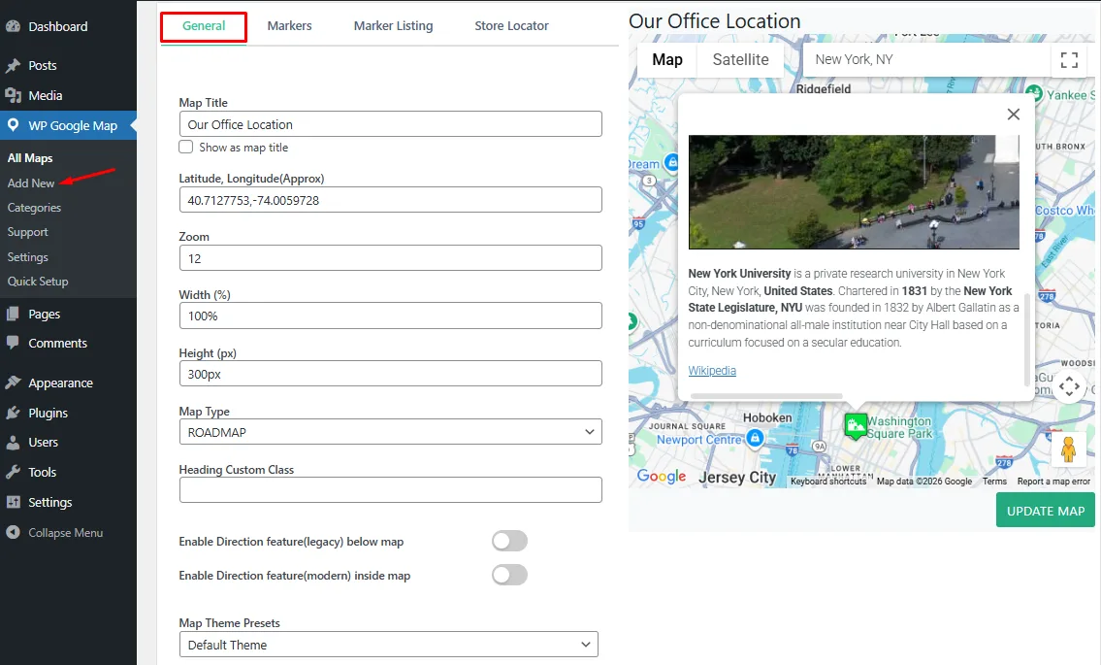
Task: Click Map data ©2026 Google text
Action: 924,482
